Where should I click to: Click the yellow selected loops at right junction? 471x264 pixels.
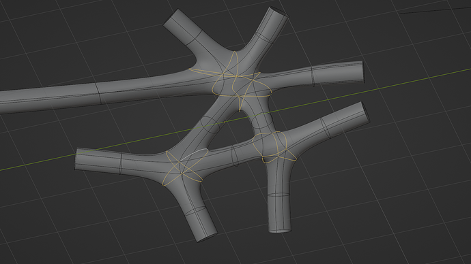click(x=274, y=147)
